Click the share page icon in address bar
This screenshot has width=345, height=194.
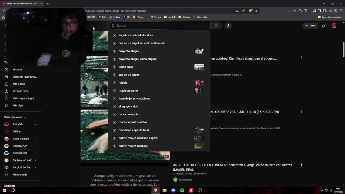(x=244, y=11)
